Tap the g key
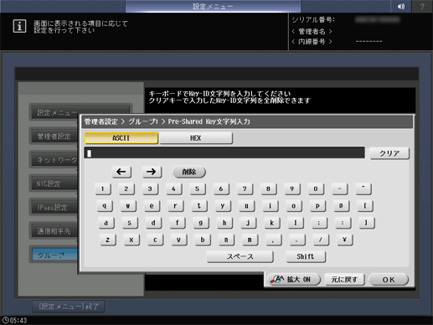Viewport: 433px width, 325px height. tap(201, 223)
